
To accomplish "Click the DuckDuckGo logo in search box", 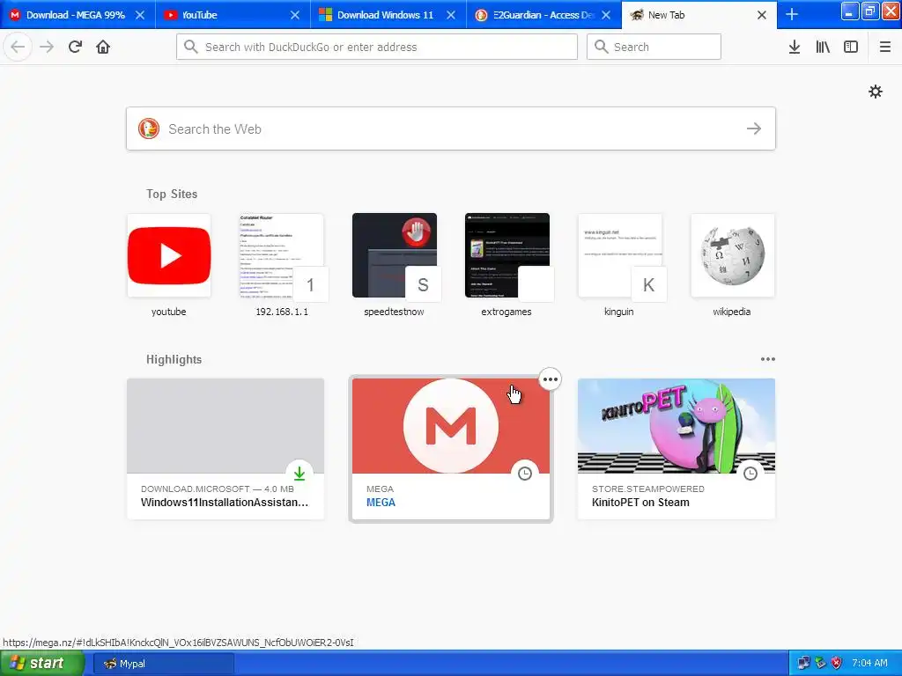I will 148,129.
